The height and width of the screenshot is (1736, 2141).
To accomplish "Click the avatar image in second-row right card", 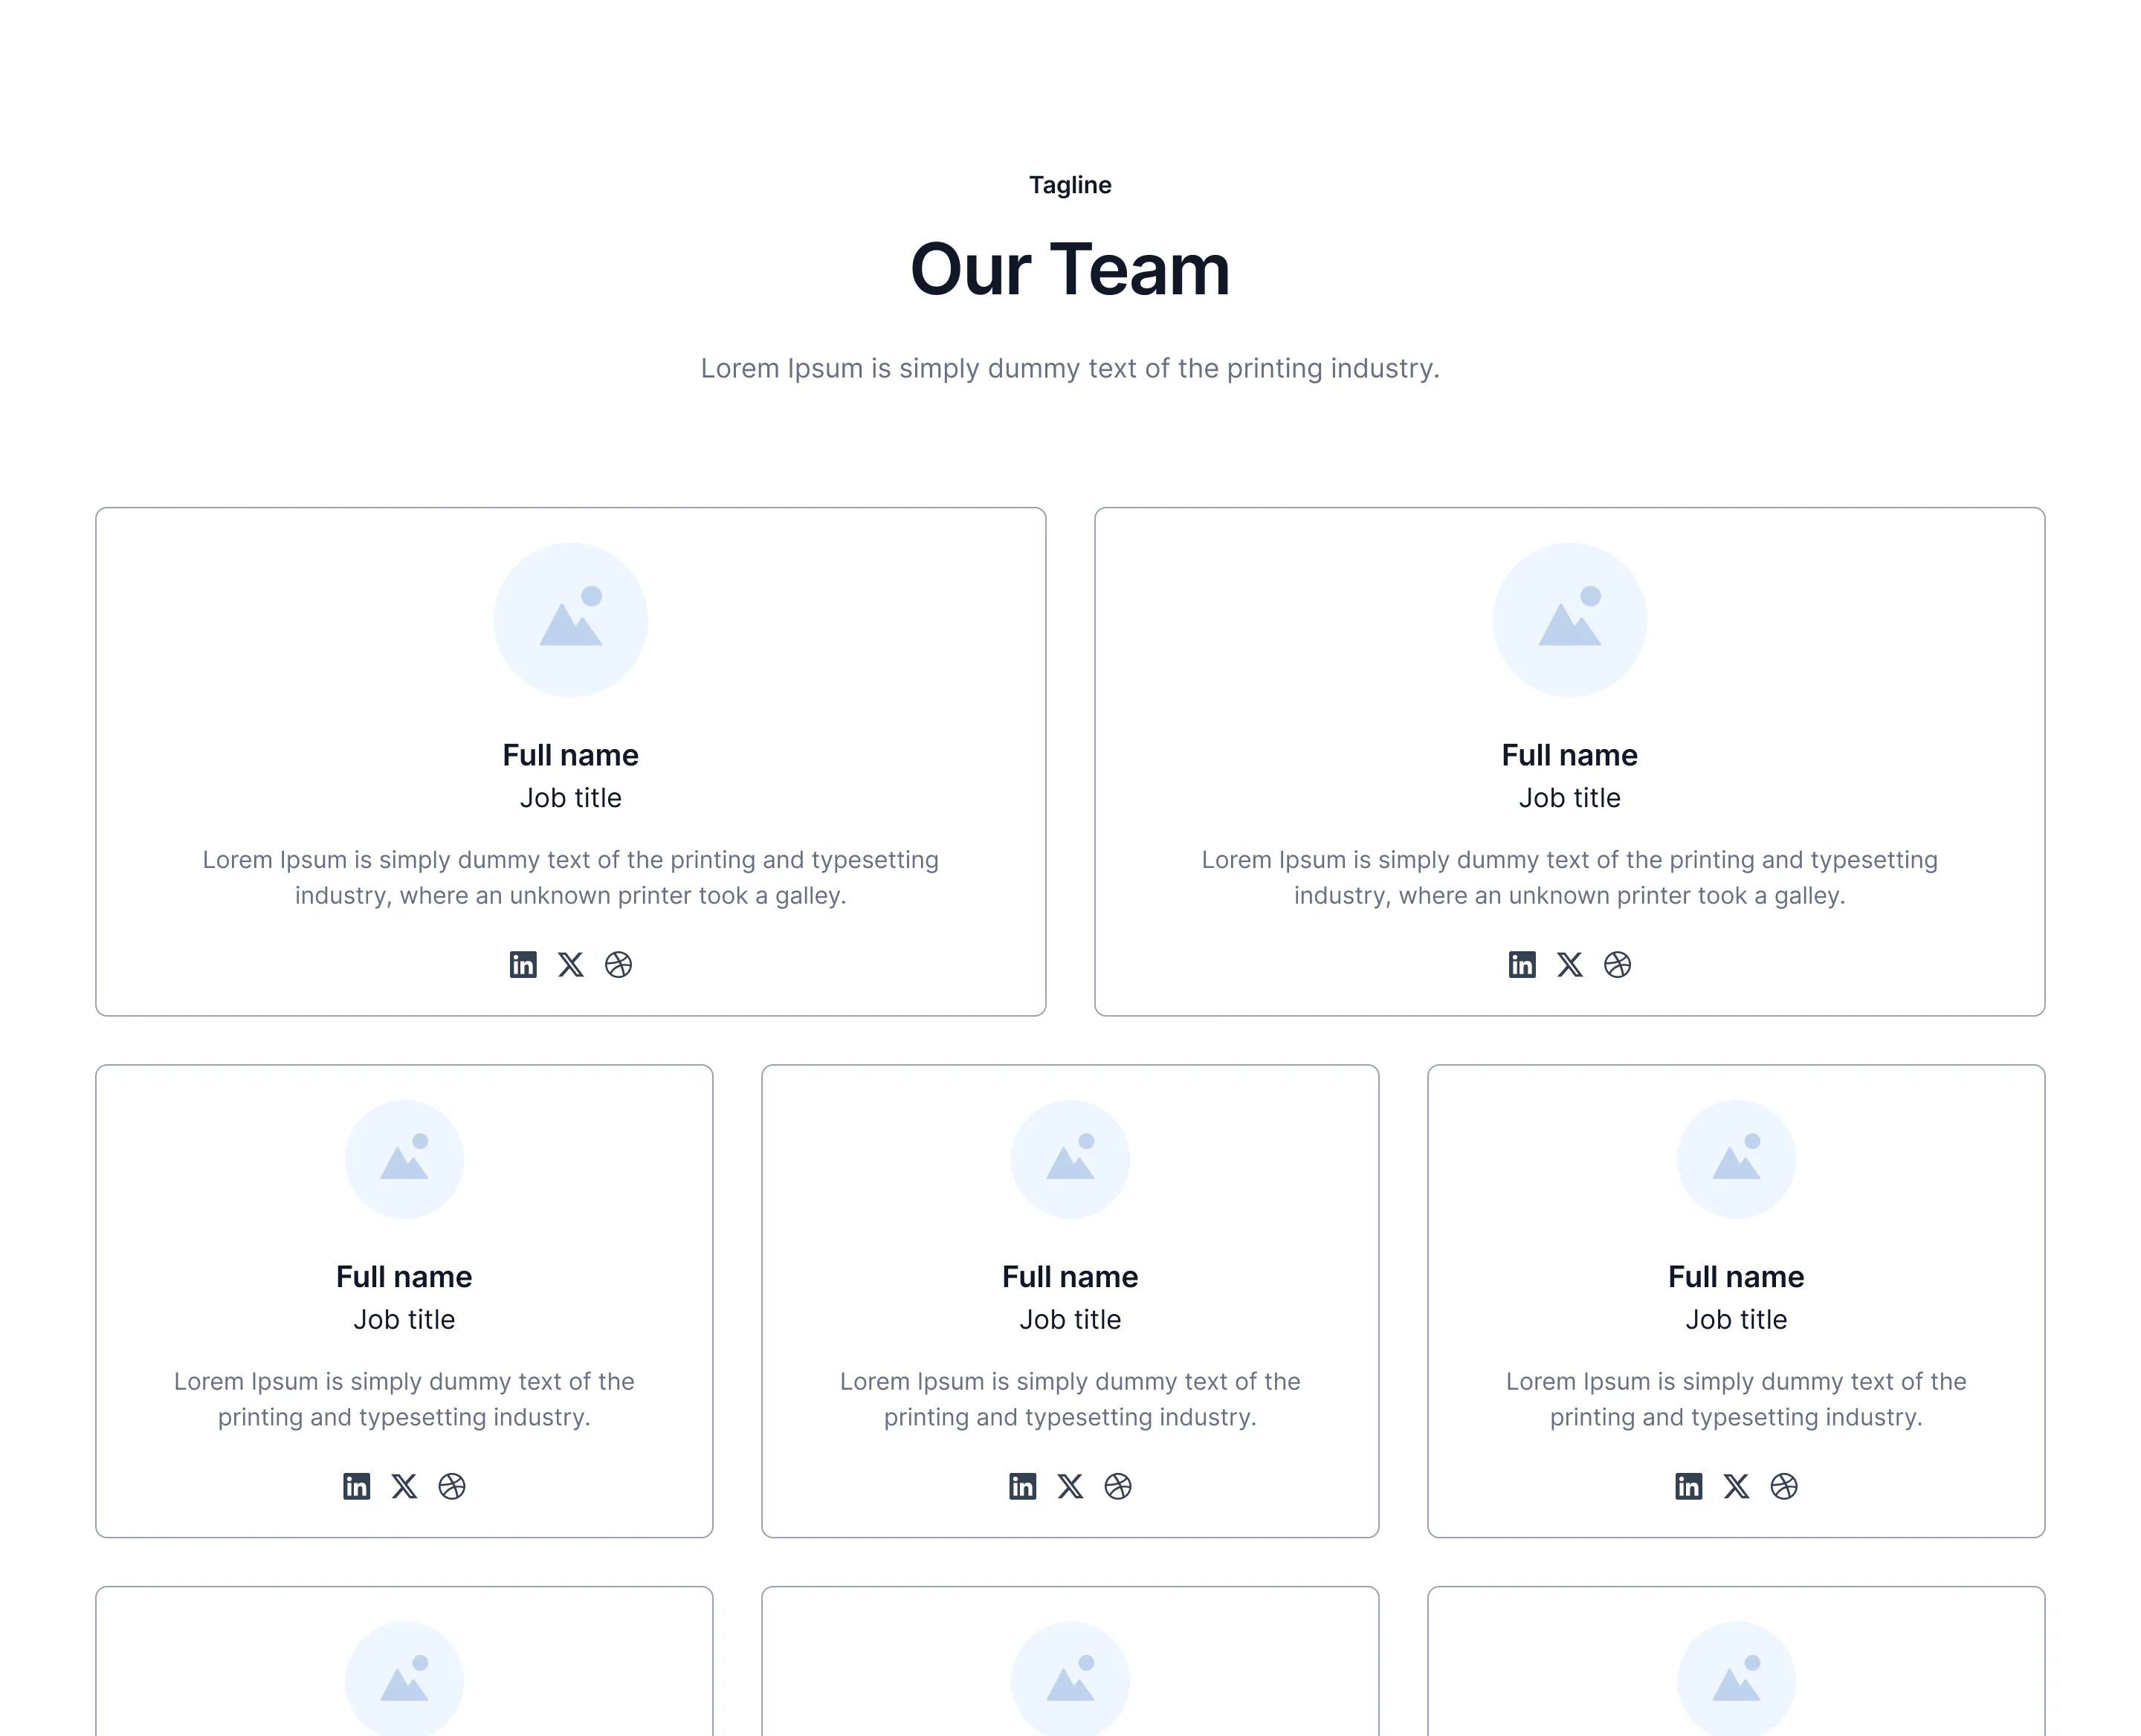I will pyautogui.click(x=1736, y=1159).
